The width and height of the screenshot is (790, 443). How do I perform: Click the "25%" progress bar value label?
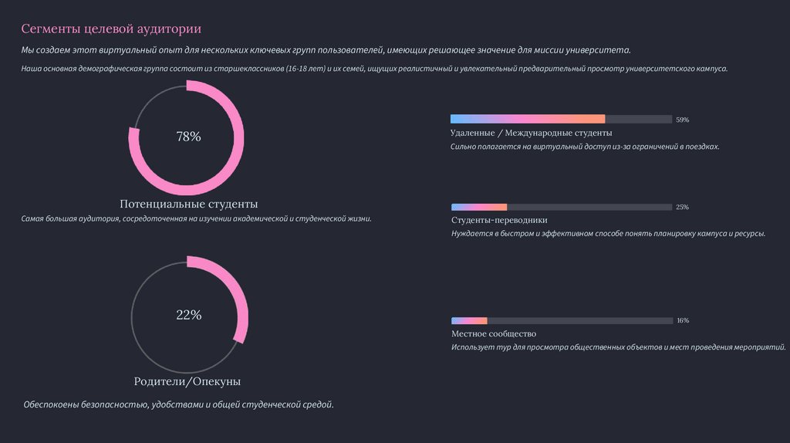(x=682, y=207)
